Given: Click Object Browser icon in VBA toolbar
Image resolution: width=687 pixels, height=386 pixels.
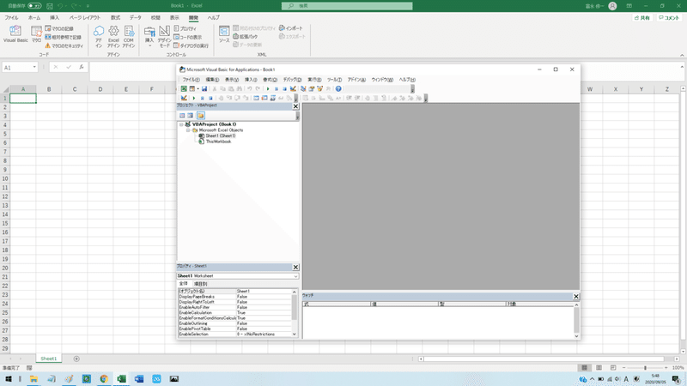Looking at the screenshot, I should [x=319, y=89].
